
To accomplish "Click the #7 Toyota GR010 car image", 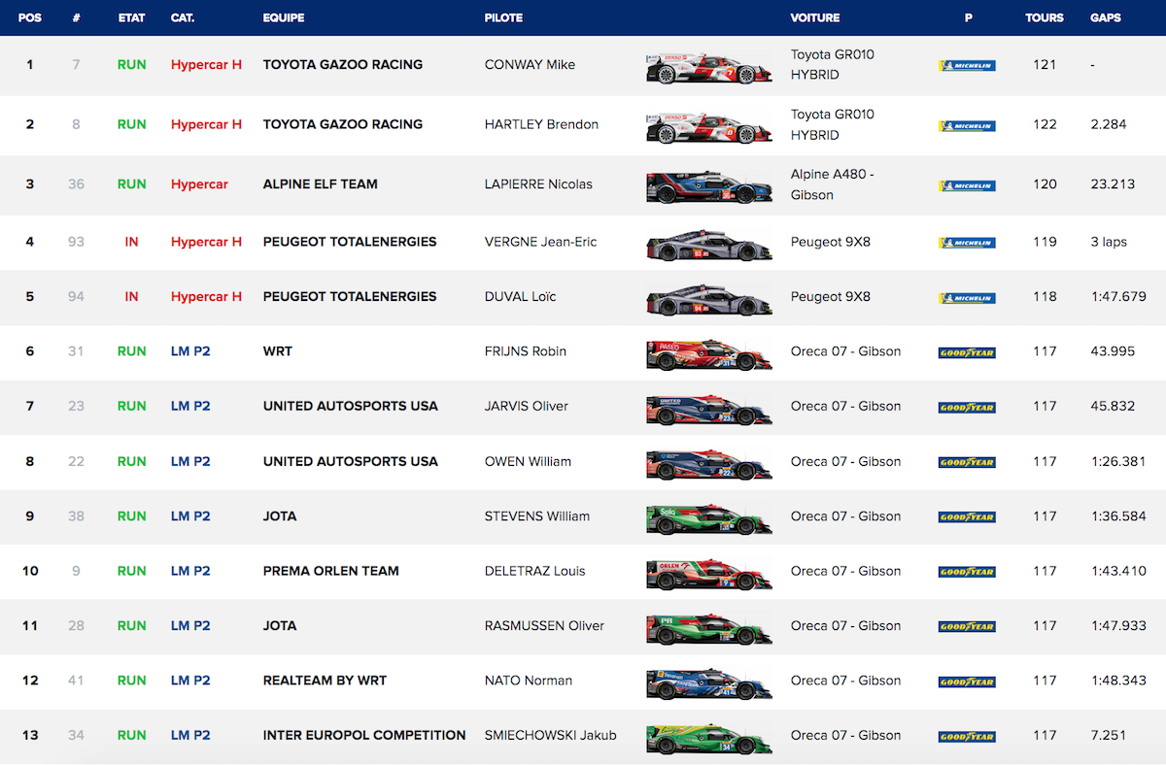I will pyautogui.click(x=708, y=69).
